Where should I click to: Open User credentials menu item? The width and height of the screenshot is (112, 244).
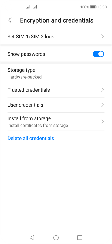pyautogui.click(x=56, y=105)
